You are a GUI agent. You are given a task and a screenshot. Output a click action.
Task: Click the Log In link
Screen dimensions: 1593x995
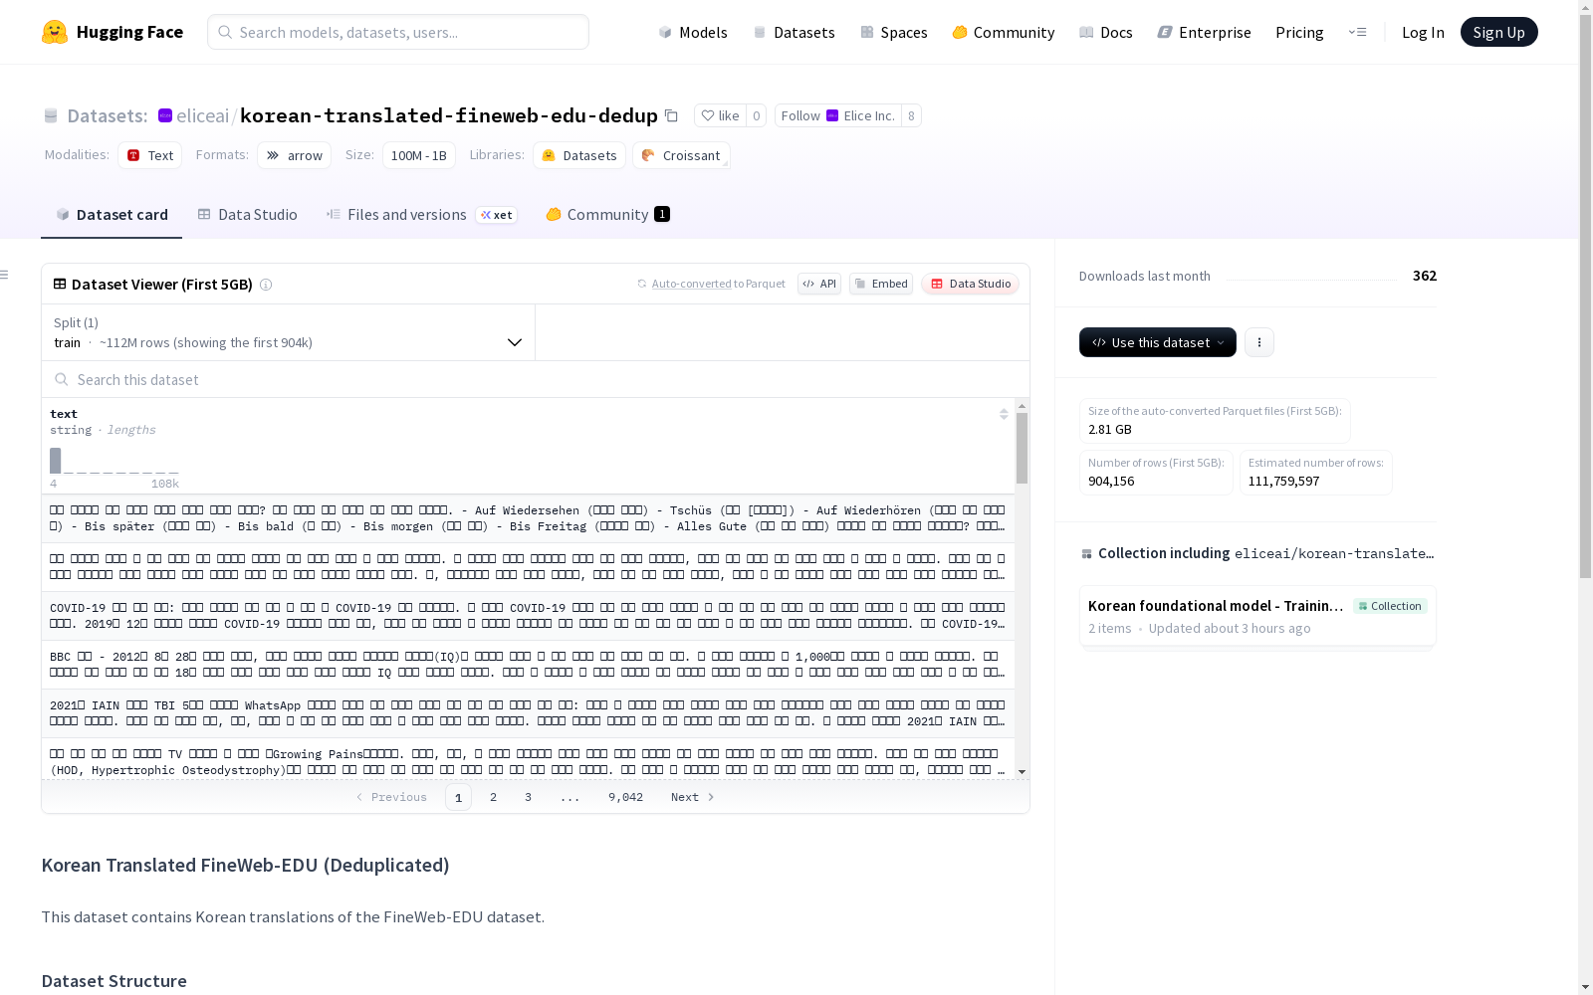click(1423, 32)
